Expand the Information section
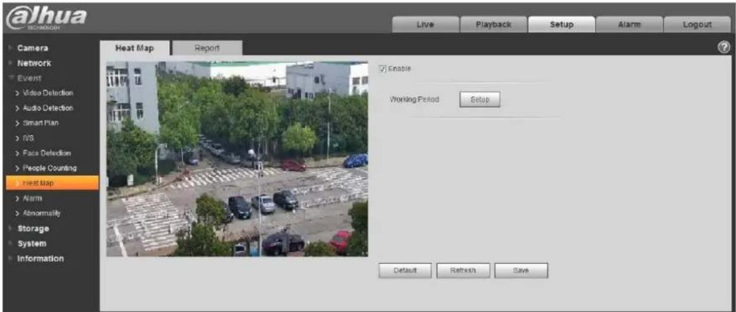The height and width of the screenshot is (312, 736). 40,258
